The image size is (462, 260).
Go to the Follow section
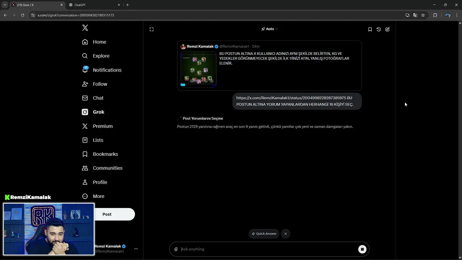click(95, 84)
